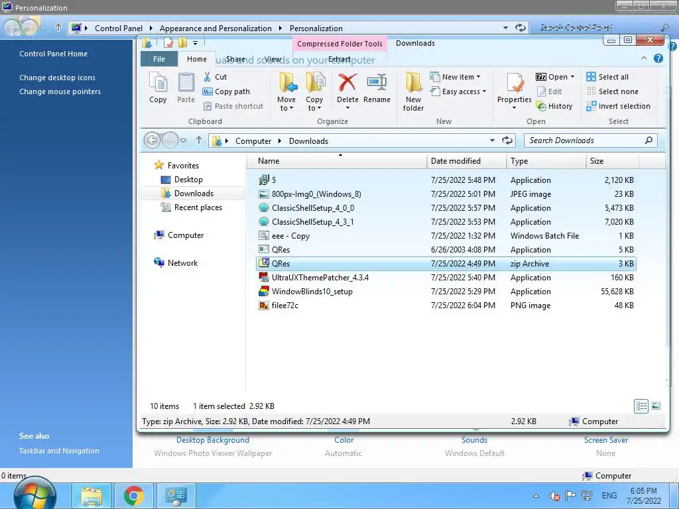Click Change desktop icons link in Personalization
This screenshot has height=509, width=679.
pyautogui.click(x=57, y=78)
